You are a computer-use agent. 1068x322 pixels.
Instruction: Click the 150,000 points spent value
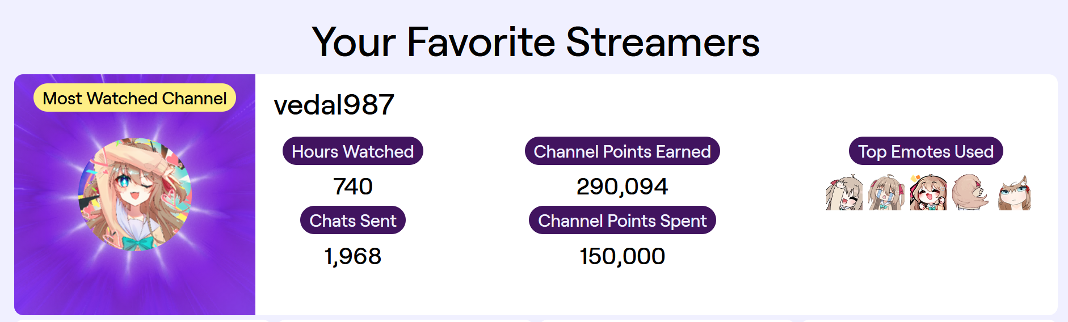(x=622, y=256)
